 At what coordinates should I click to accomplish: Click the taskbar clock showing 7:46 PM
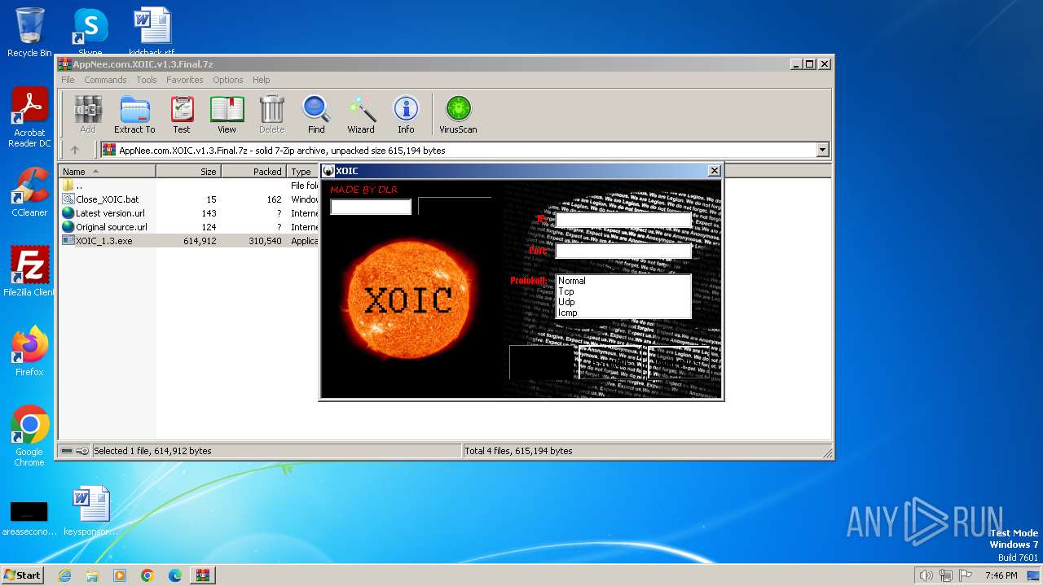pos(1001,575)
